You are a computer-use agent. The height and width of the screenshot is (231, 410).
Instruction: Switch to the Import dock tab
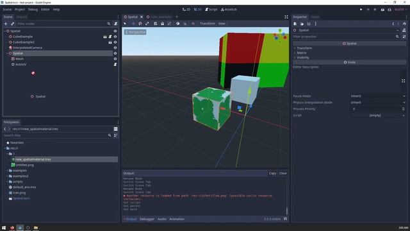click(x=21, y=17)
